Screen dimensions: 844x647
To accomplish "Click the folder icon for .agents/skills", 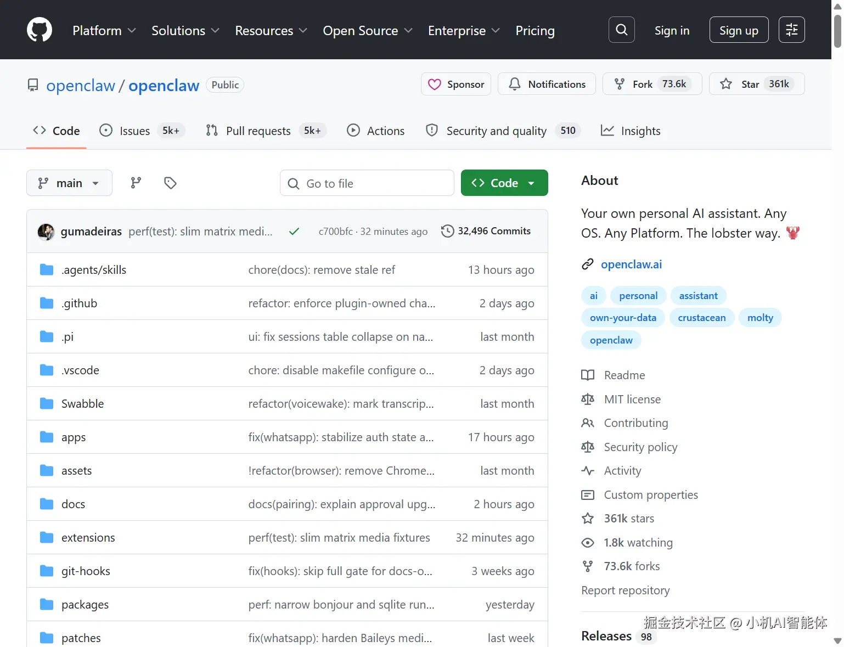I will click(47, 269).
